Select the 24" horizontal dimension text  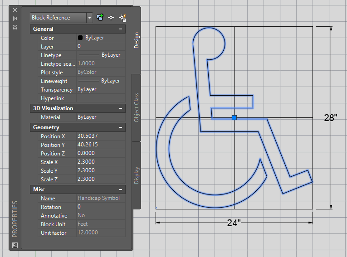click(x=234, y=223)
